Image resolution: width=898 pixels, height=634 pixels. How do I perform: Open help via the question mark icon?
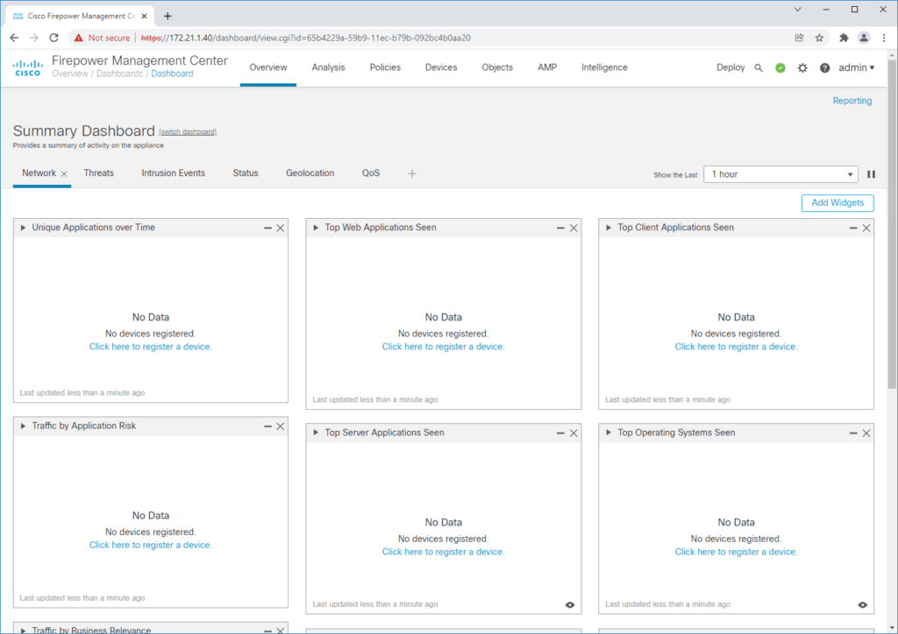click(824, 67)
